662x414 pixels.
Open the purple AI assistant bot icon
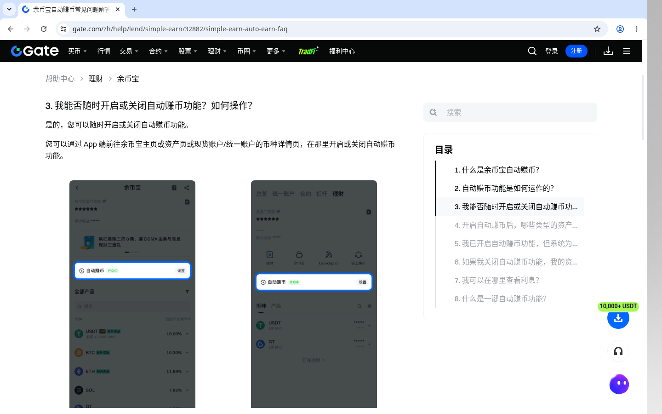pyautogui.click(x=619, y=384)
